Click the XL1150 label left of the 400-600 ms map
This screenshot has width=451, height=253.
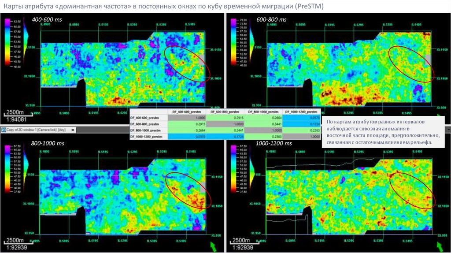(30, 47)
